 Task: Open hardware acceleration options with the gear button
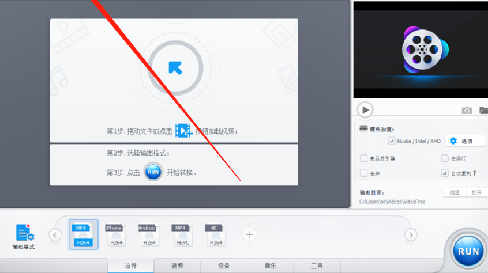coord(466,141)
